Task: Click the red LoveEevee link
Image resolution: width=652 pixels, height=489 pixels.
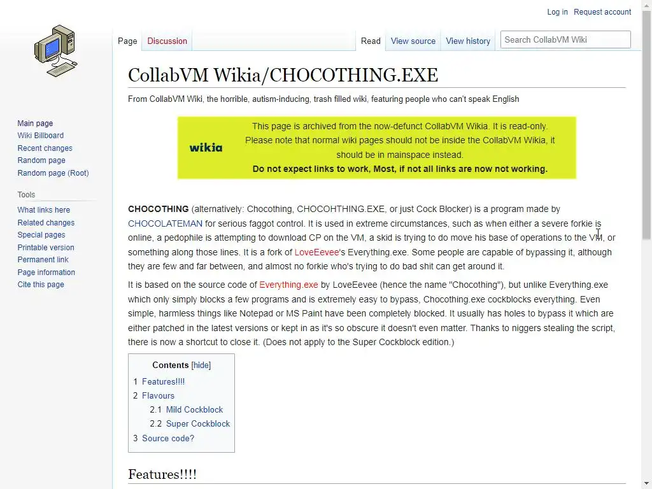Action: [x=316, y=252]
